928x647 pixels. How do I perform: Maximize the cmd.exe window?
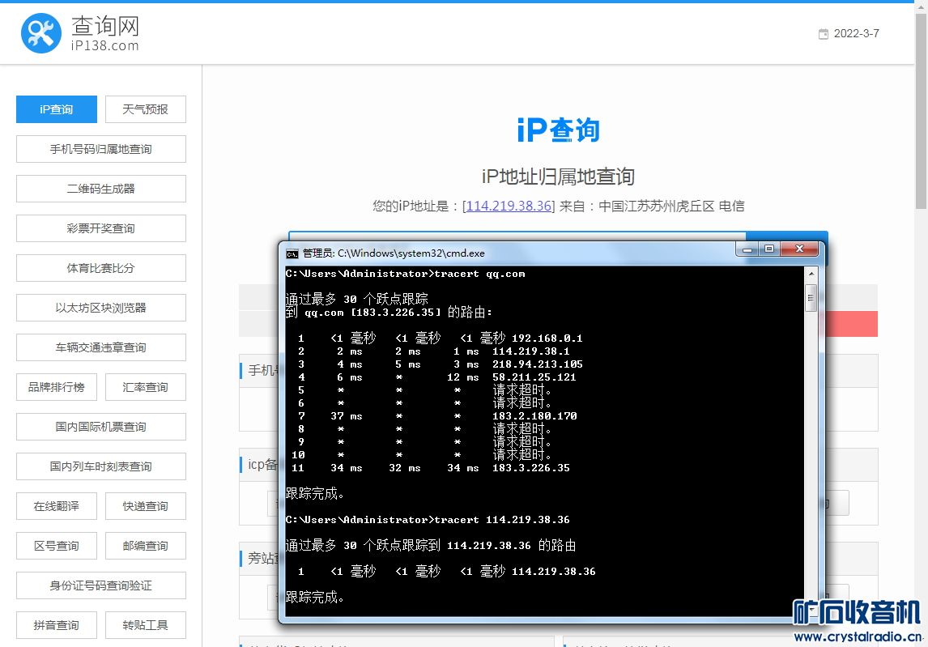coord(769,249)
